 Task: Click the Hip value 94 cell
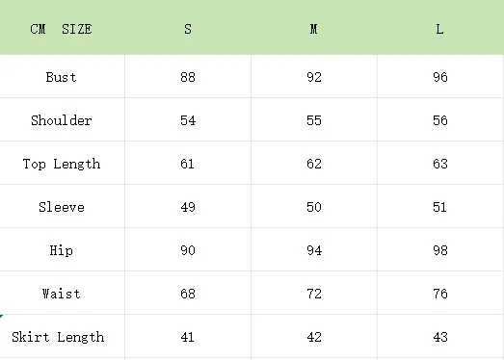pos(314,249)
